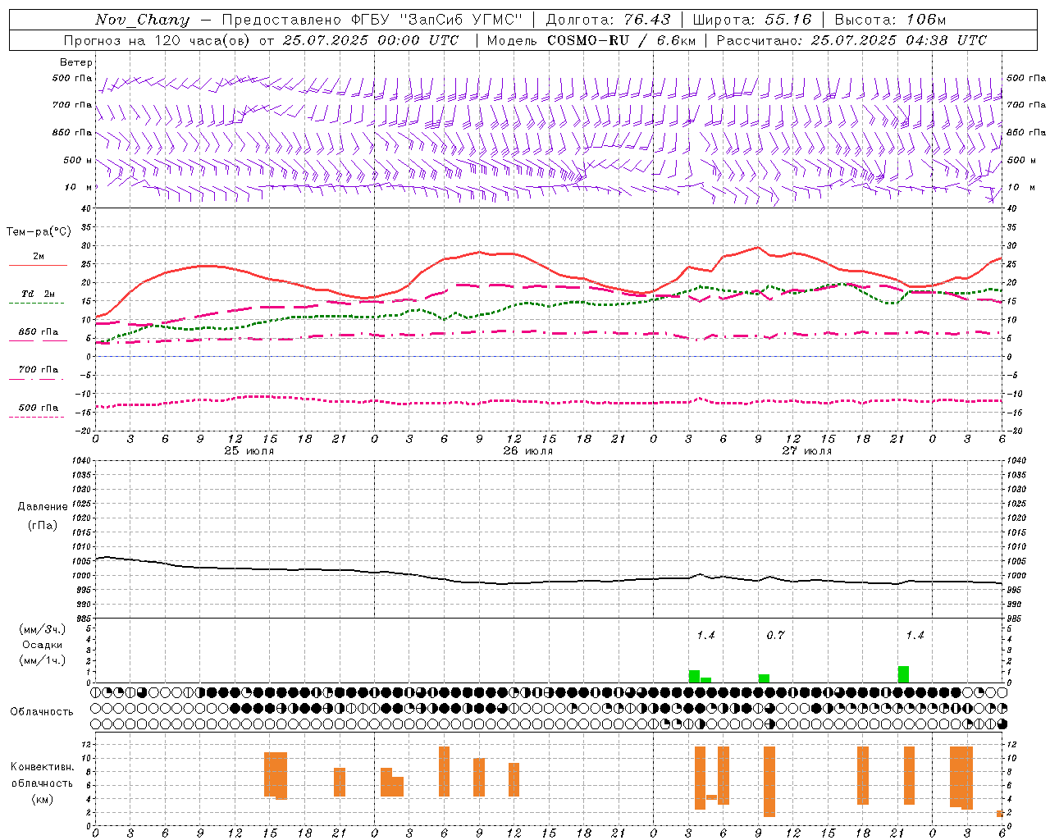Viewport: 1050px width, 840px height.
Task: Select the 25 июля date label
Action: (249, 451)
